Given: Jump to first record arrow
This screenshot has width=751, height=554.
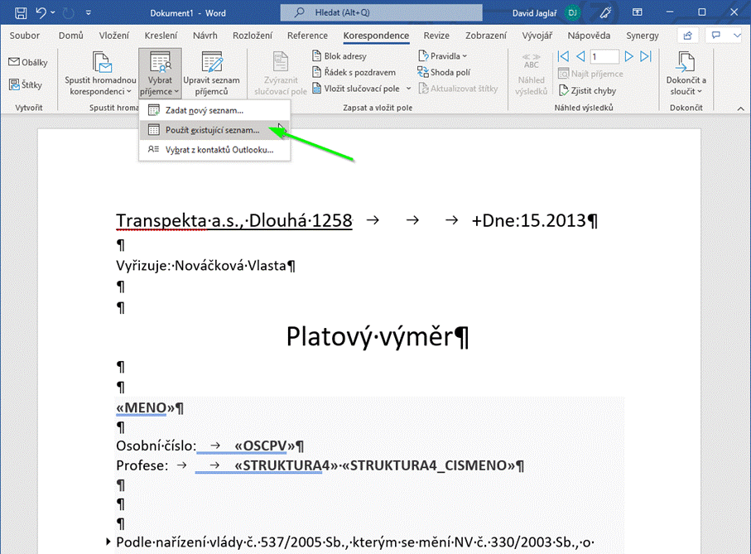Looking at the screenshot, I should click(564, 56).
